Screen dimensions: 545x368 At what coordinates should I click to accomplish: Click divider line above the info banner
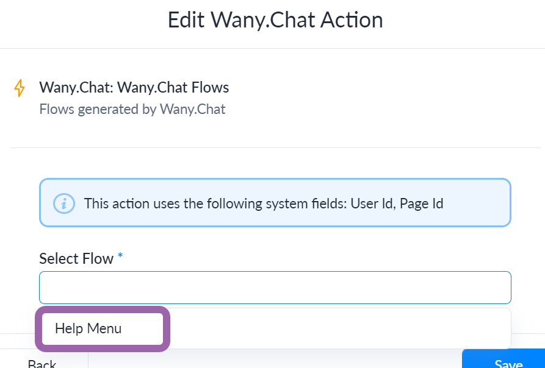[275, 148]
